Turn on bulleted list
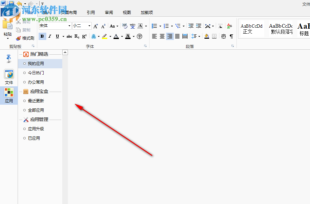This screenshot has height=204, width=310. coord(154,25)
